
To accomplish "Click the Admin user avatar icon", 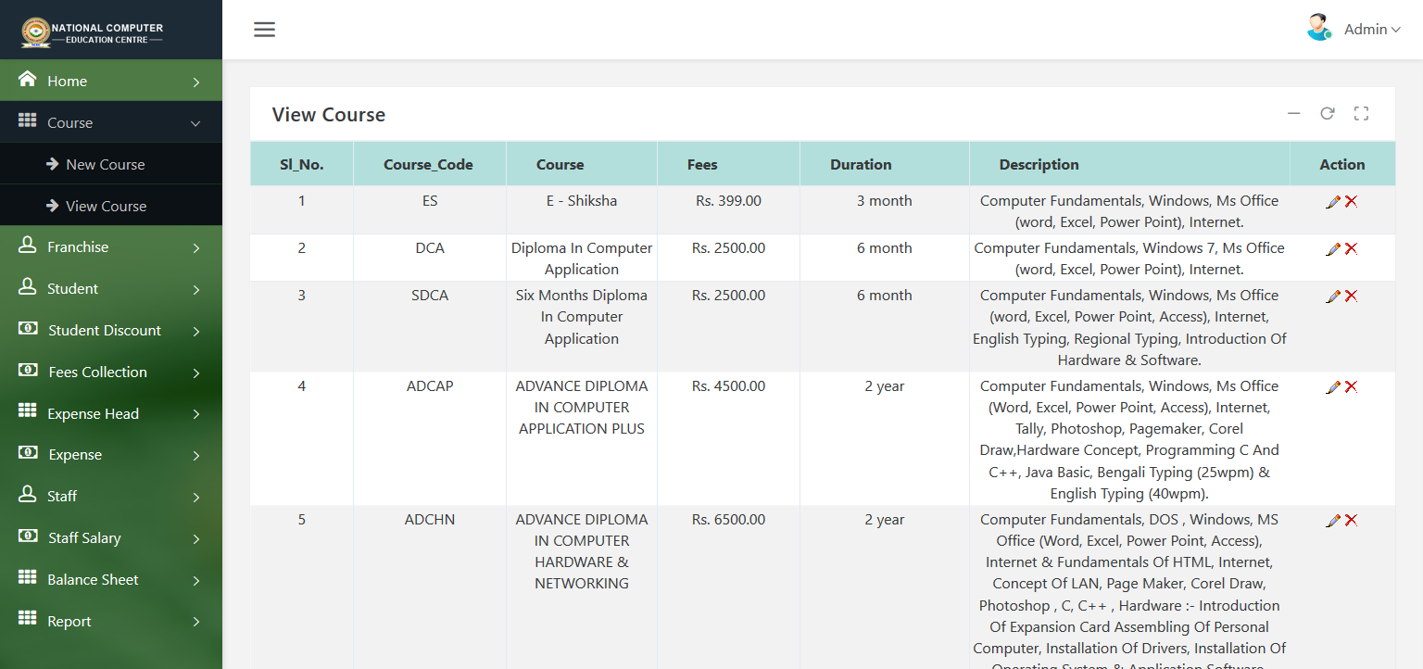I will [x=1318, y=28].
